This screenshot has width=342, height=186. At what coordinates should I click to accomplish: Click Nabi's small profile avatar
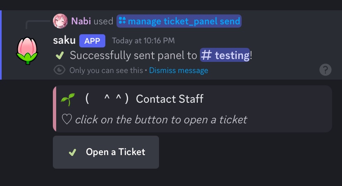[x=60, y=21]
